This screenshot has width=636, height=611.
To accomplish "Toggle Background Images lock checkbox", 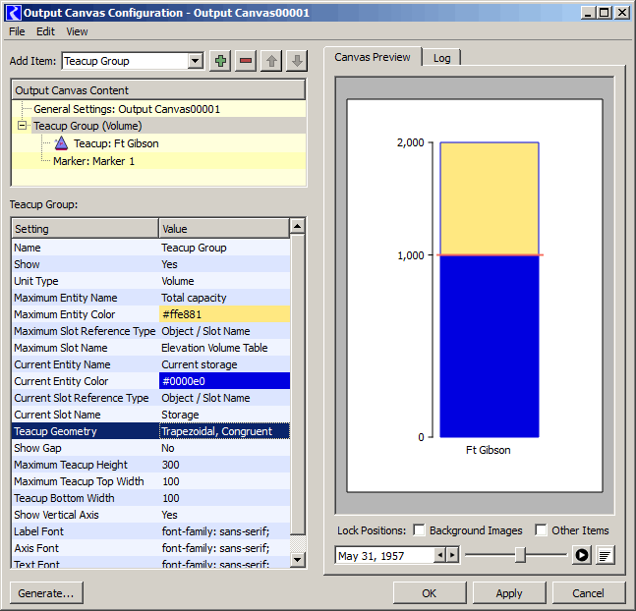I will tap(419, 530).
